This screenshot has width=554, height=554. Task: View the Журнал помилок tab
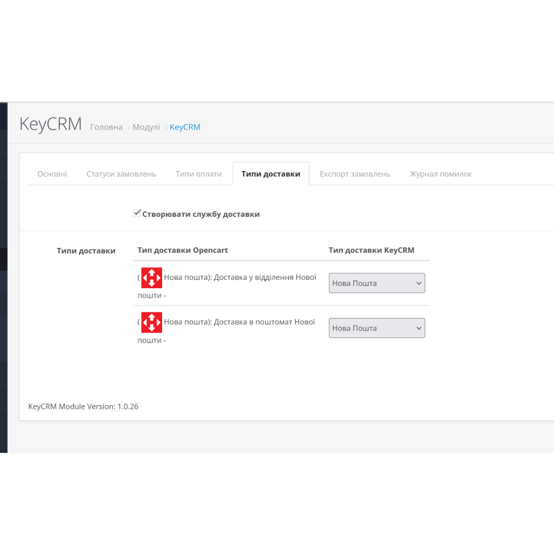coord(440,174)
